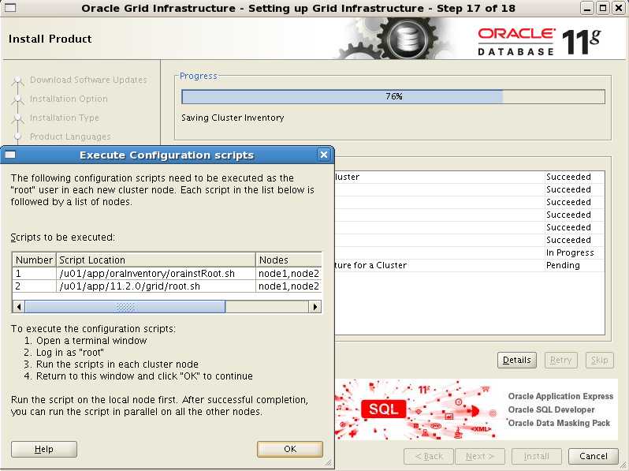Image resolution: width=629 pixels, height=471 pixels.
Task: Click the Next navigation button
Action: click(x=480, y=456)
